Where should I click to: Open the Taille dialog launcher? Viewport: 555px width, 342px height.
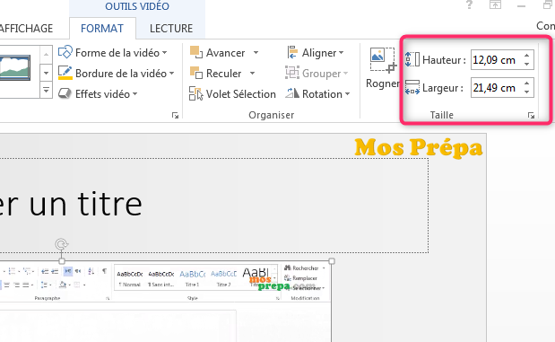point(531,115)
